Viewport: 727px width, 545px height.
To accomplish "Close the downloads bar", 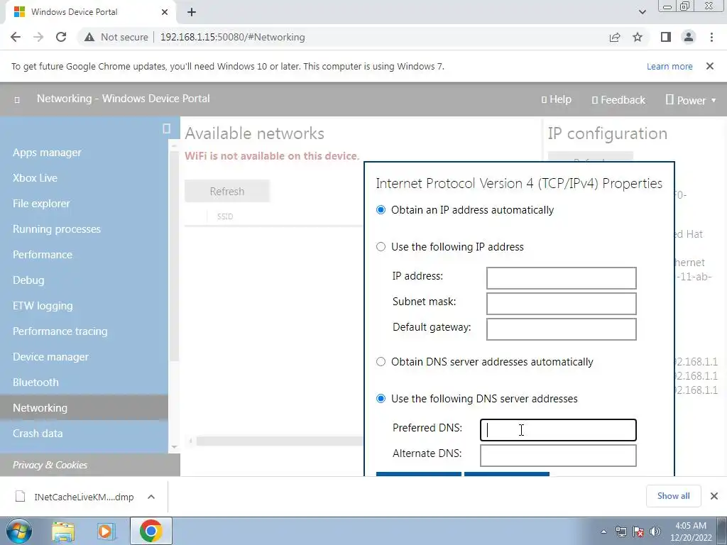I will pos(714,496).
